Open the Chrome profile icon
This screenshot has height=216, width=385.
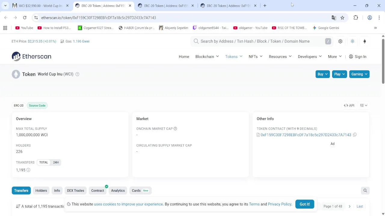point(370,18)
